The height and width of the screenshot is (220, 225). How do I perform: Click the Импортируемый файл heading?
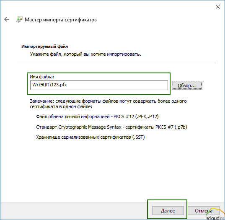45,47
